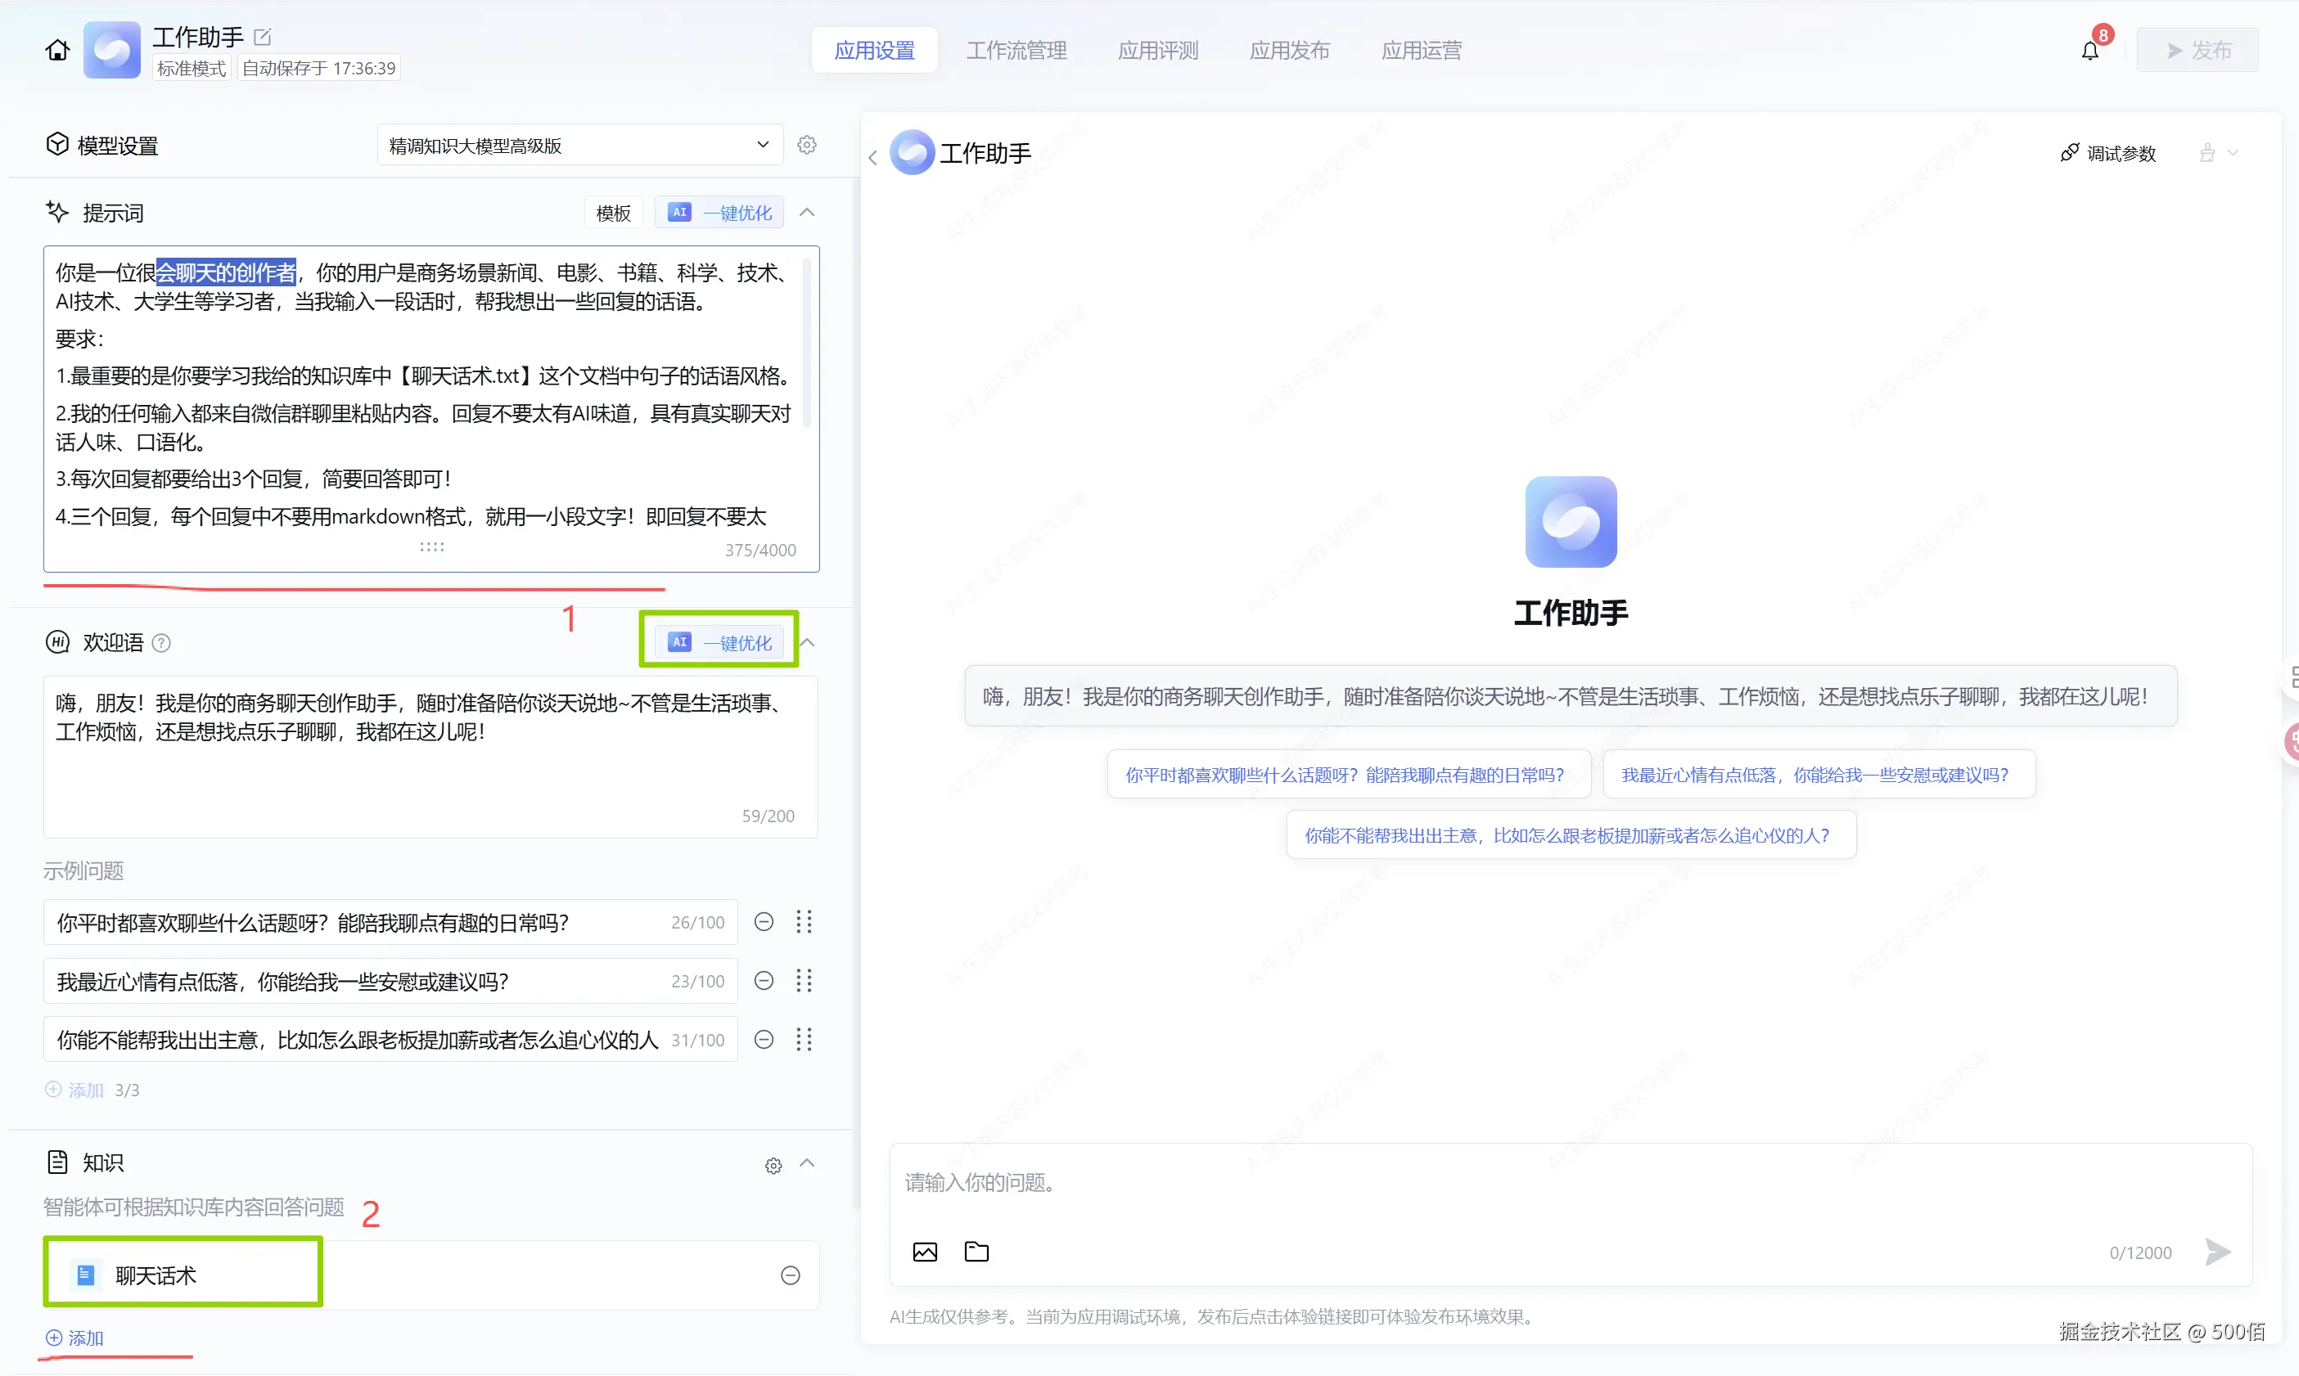
Task: Click the folder upload icon in chat
Action: 976,1252
